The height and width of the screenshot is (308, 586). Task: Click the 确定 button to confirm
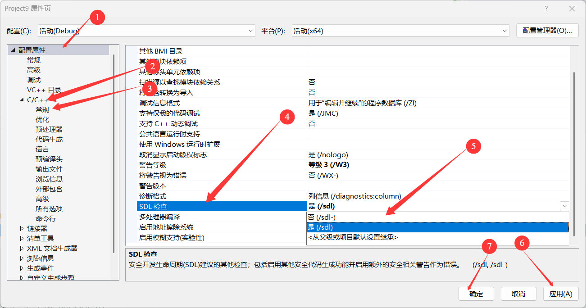pos(476,294)
